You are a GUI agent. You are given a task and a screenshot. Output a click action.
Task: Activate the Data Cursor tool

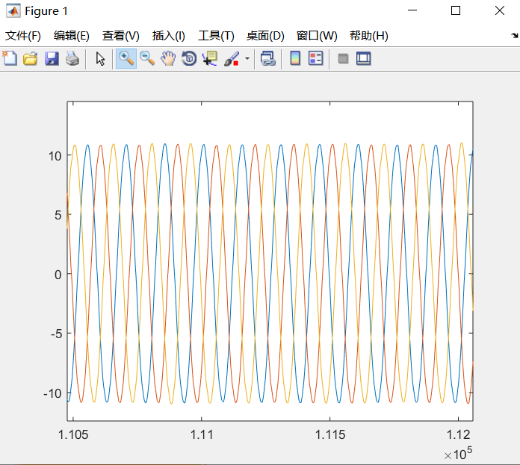pos(210,59)
